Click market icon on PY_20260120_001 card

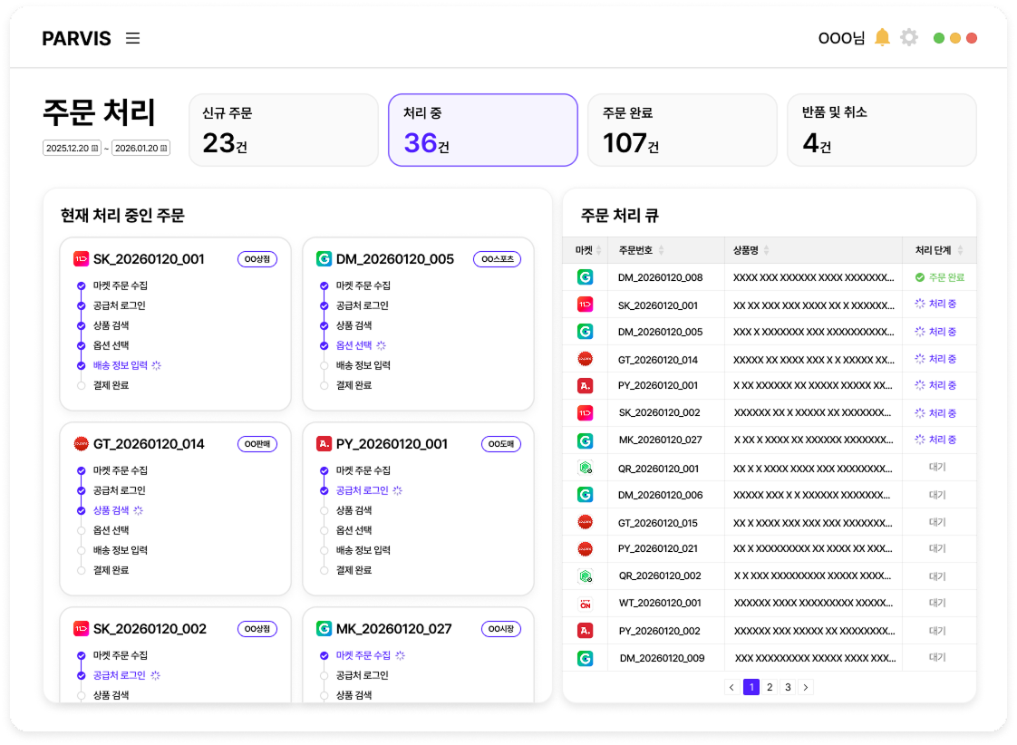pyautogui.click(x=324, y=443)
